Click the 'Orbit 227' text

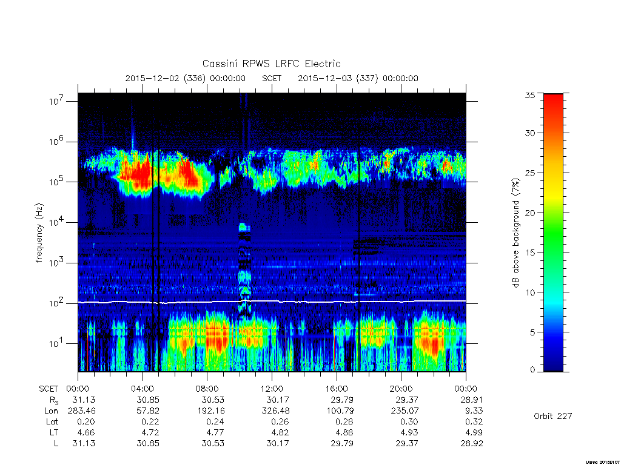coord(553,417)
